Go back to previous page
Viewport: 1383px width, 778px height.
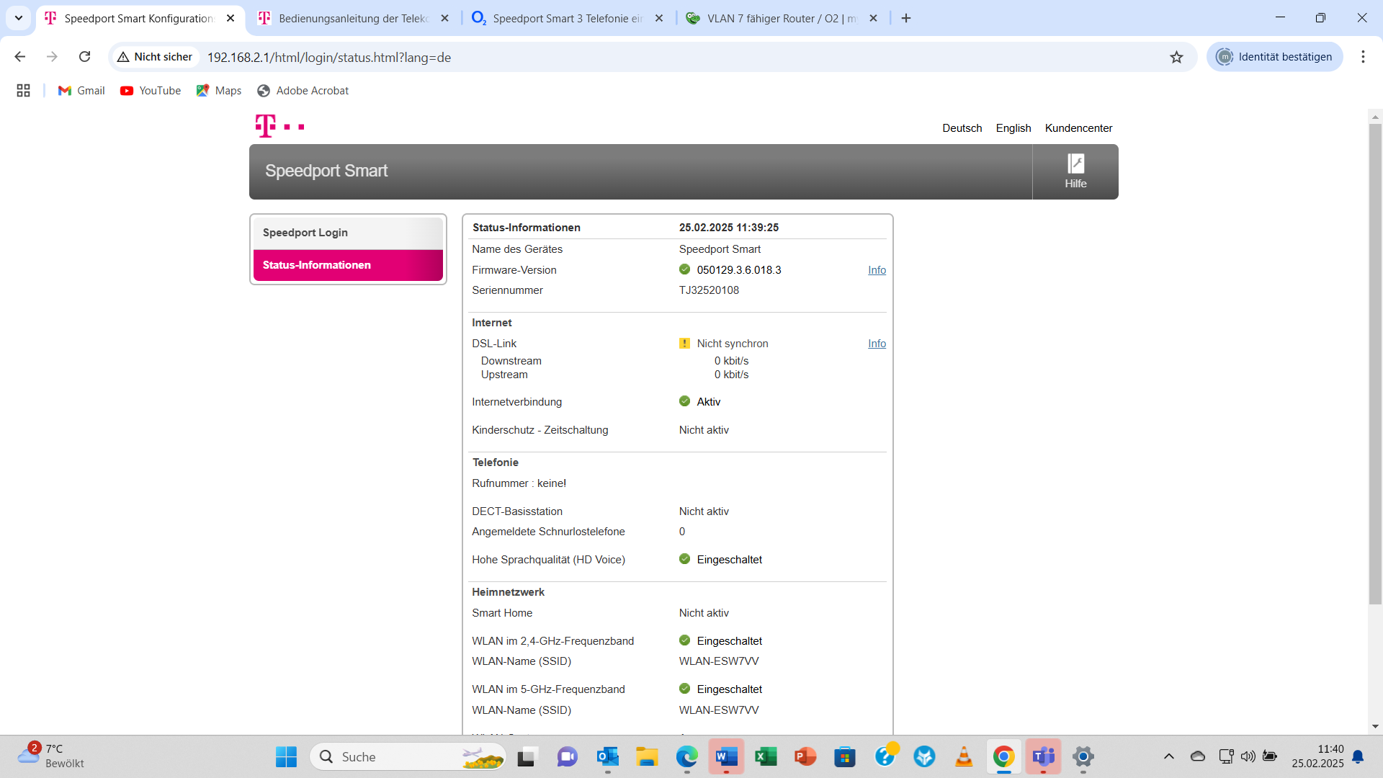(20, 57)
